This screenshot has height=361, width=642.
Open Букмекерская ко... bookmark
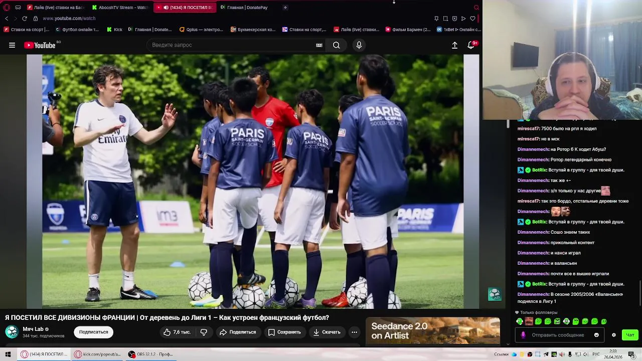(253, 30)
